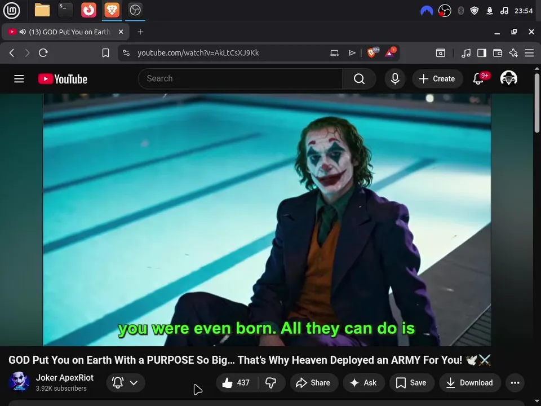Go to the YouTube home logo
This screenshot has height=406, width=541.
(x=63, y=79)
